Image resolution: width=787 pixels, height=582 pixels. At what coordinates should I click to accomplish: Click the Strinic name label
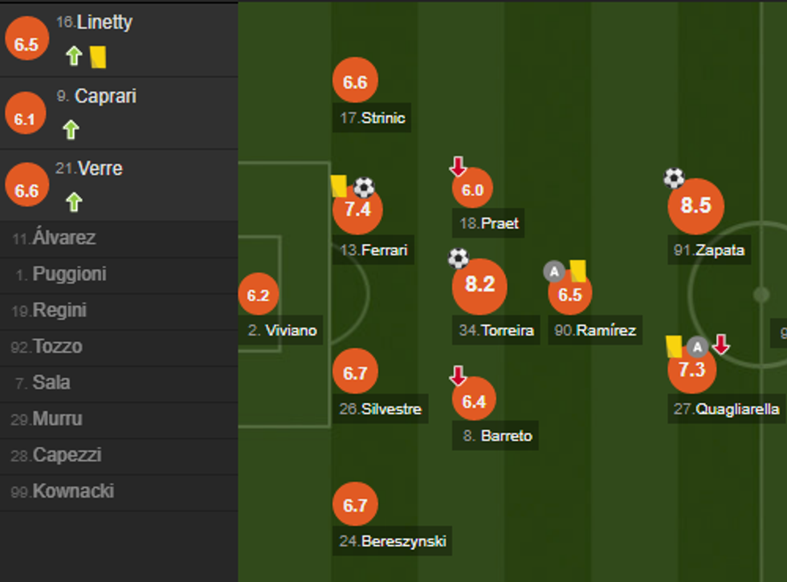[x=372, y=118]
